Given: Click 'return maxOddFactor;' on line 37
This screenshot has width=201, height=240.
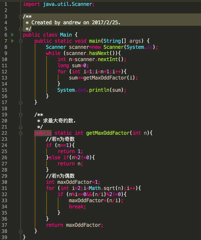Looking at the screenshot, I should (x=75, y=225).
